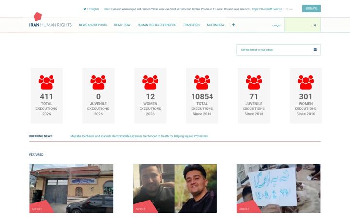Click the people icon above 71

[254, 82]
